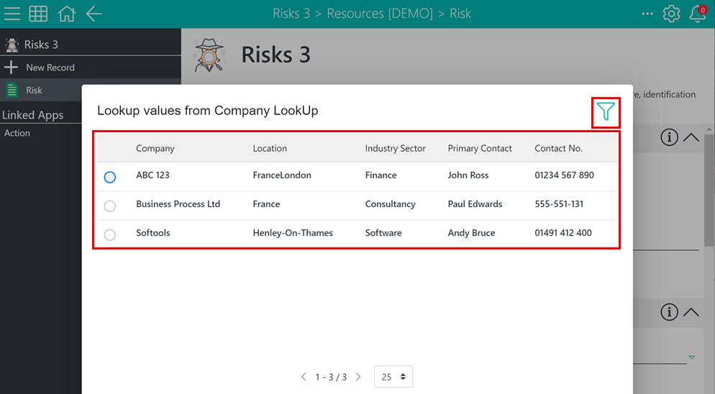715x394 pixels.
Task: Click the ABC 123 company cell
Action: (x=152, y=175)
